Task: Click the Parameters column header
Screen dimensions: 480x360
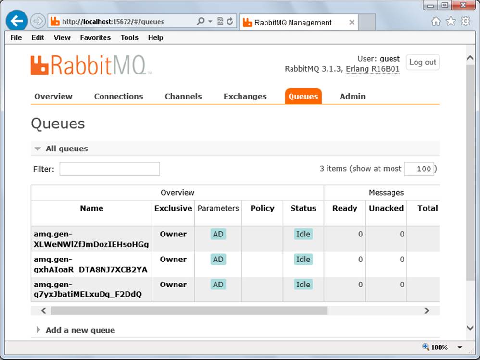Action: (x=218, y=208)
